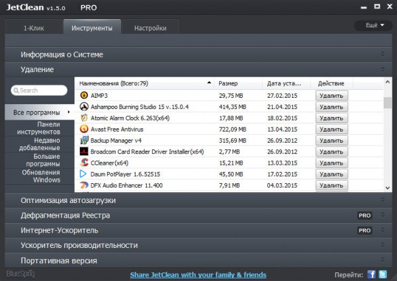Click the PRO badge beside Интернет-Ускоритель
This screenshot has height=281, width=397.
(x=365, y=230)
